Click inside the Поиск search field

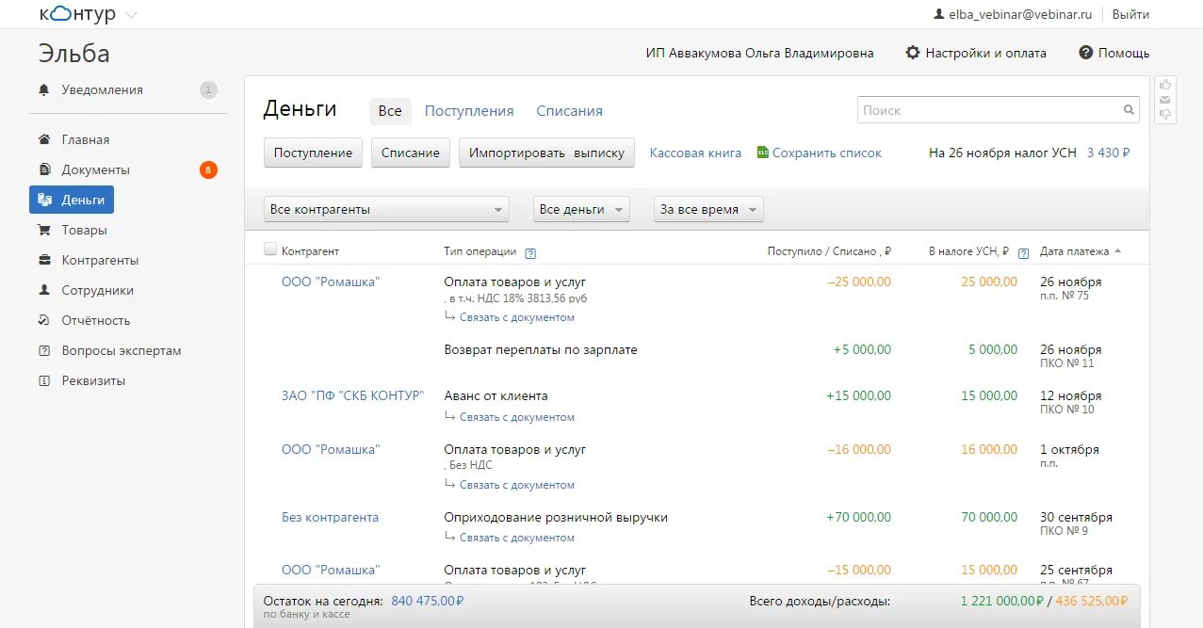(989, 109)
